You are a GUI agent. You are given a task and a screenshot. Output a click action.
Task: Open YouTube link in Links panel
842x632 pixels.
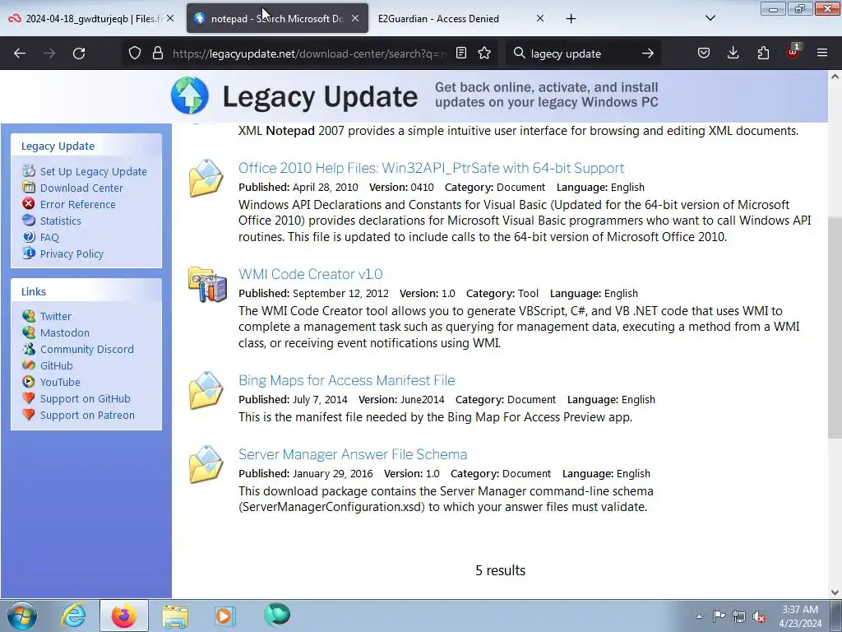[x=60, y=382]
